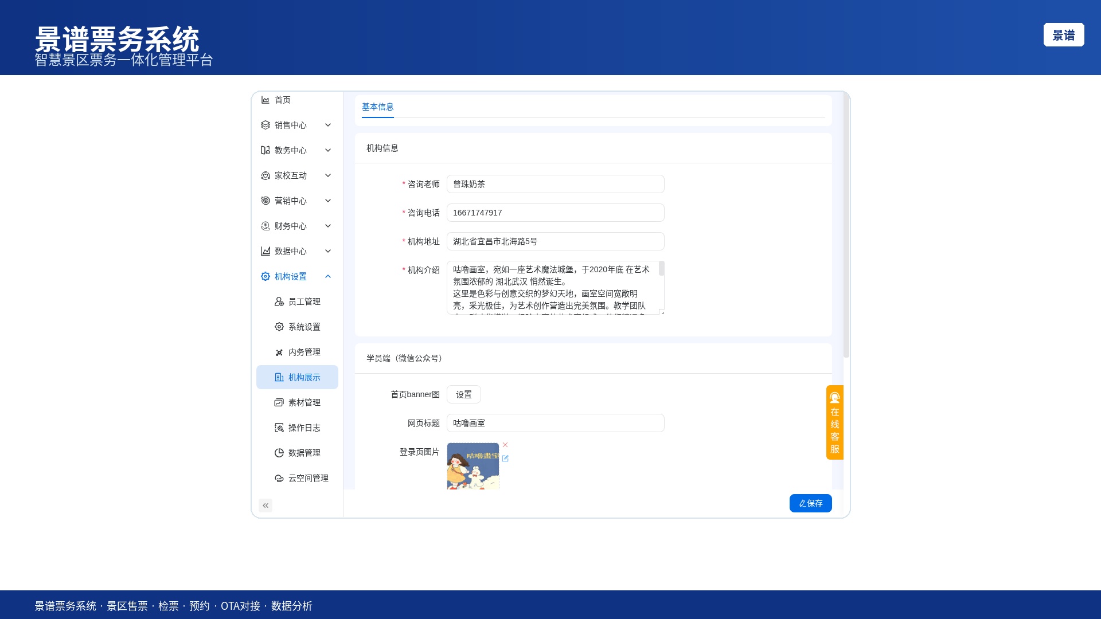This screenshot has width=1101, height=619.
Task: Click the 内务管理 icon
Action: pos(279,352)
